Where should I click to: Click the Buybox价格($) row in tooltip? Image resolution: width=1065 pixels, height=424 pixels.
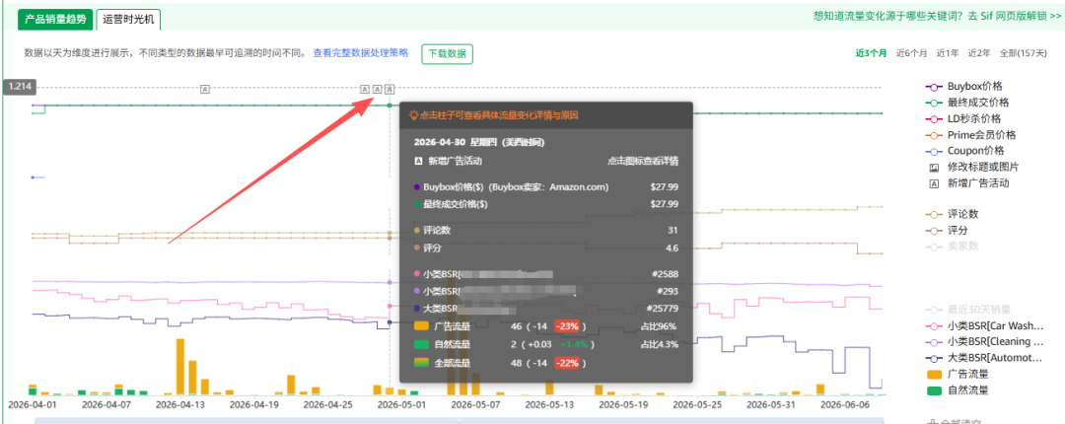[546, 187]
